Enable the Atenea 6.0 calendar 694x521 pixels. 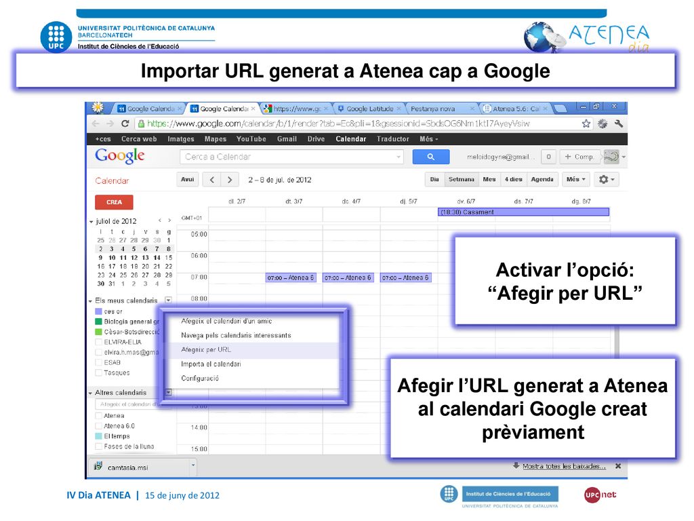pyautogui.click(x=99, y=426)
